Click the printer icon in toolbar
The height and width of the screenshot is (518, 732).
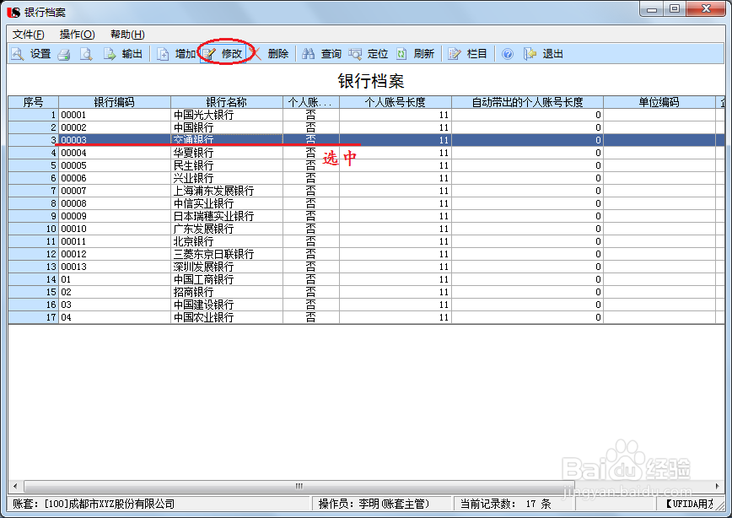pyautogui.click(x=64, y=54)
